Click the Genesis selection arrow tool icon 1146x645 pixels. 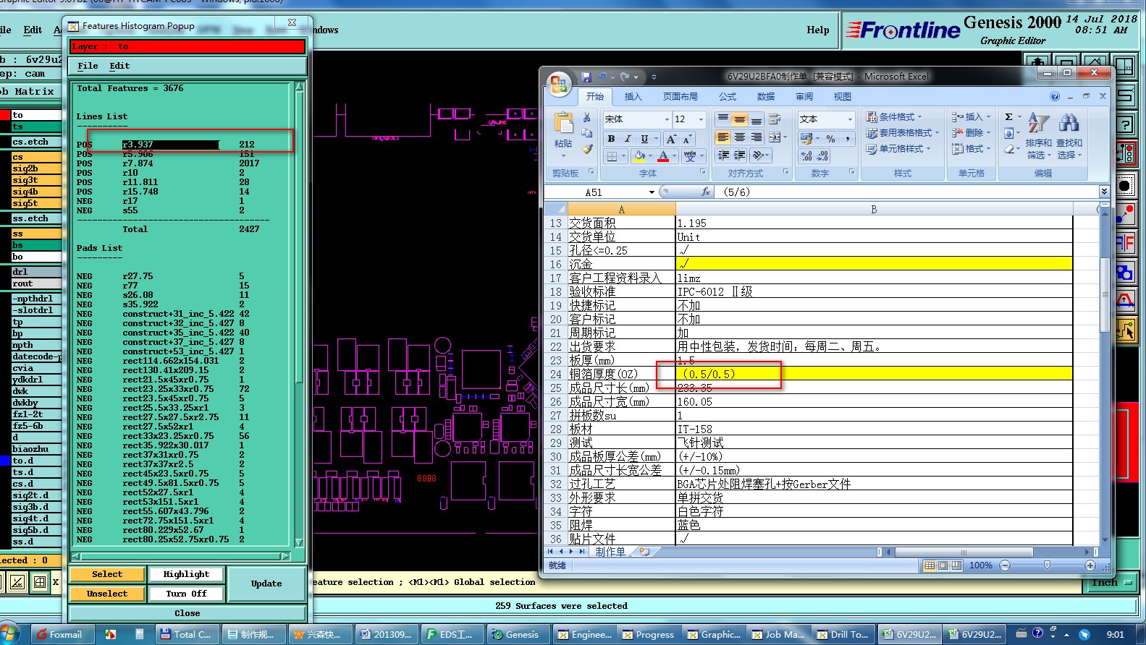click(x=1126, y=330)
